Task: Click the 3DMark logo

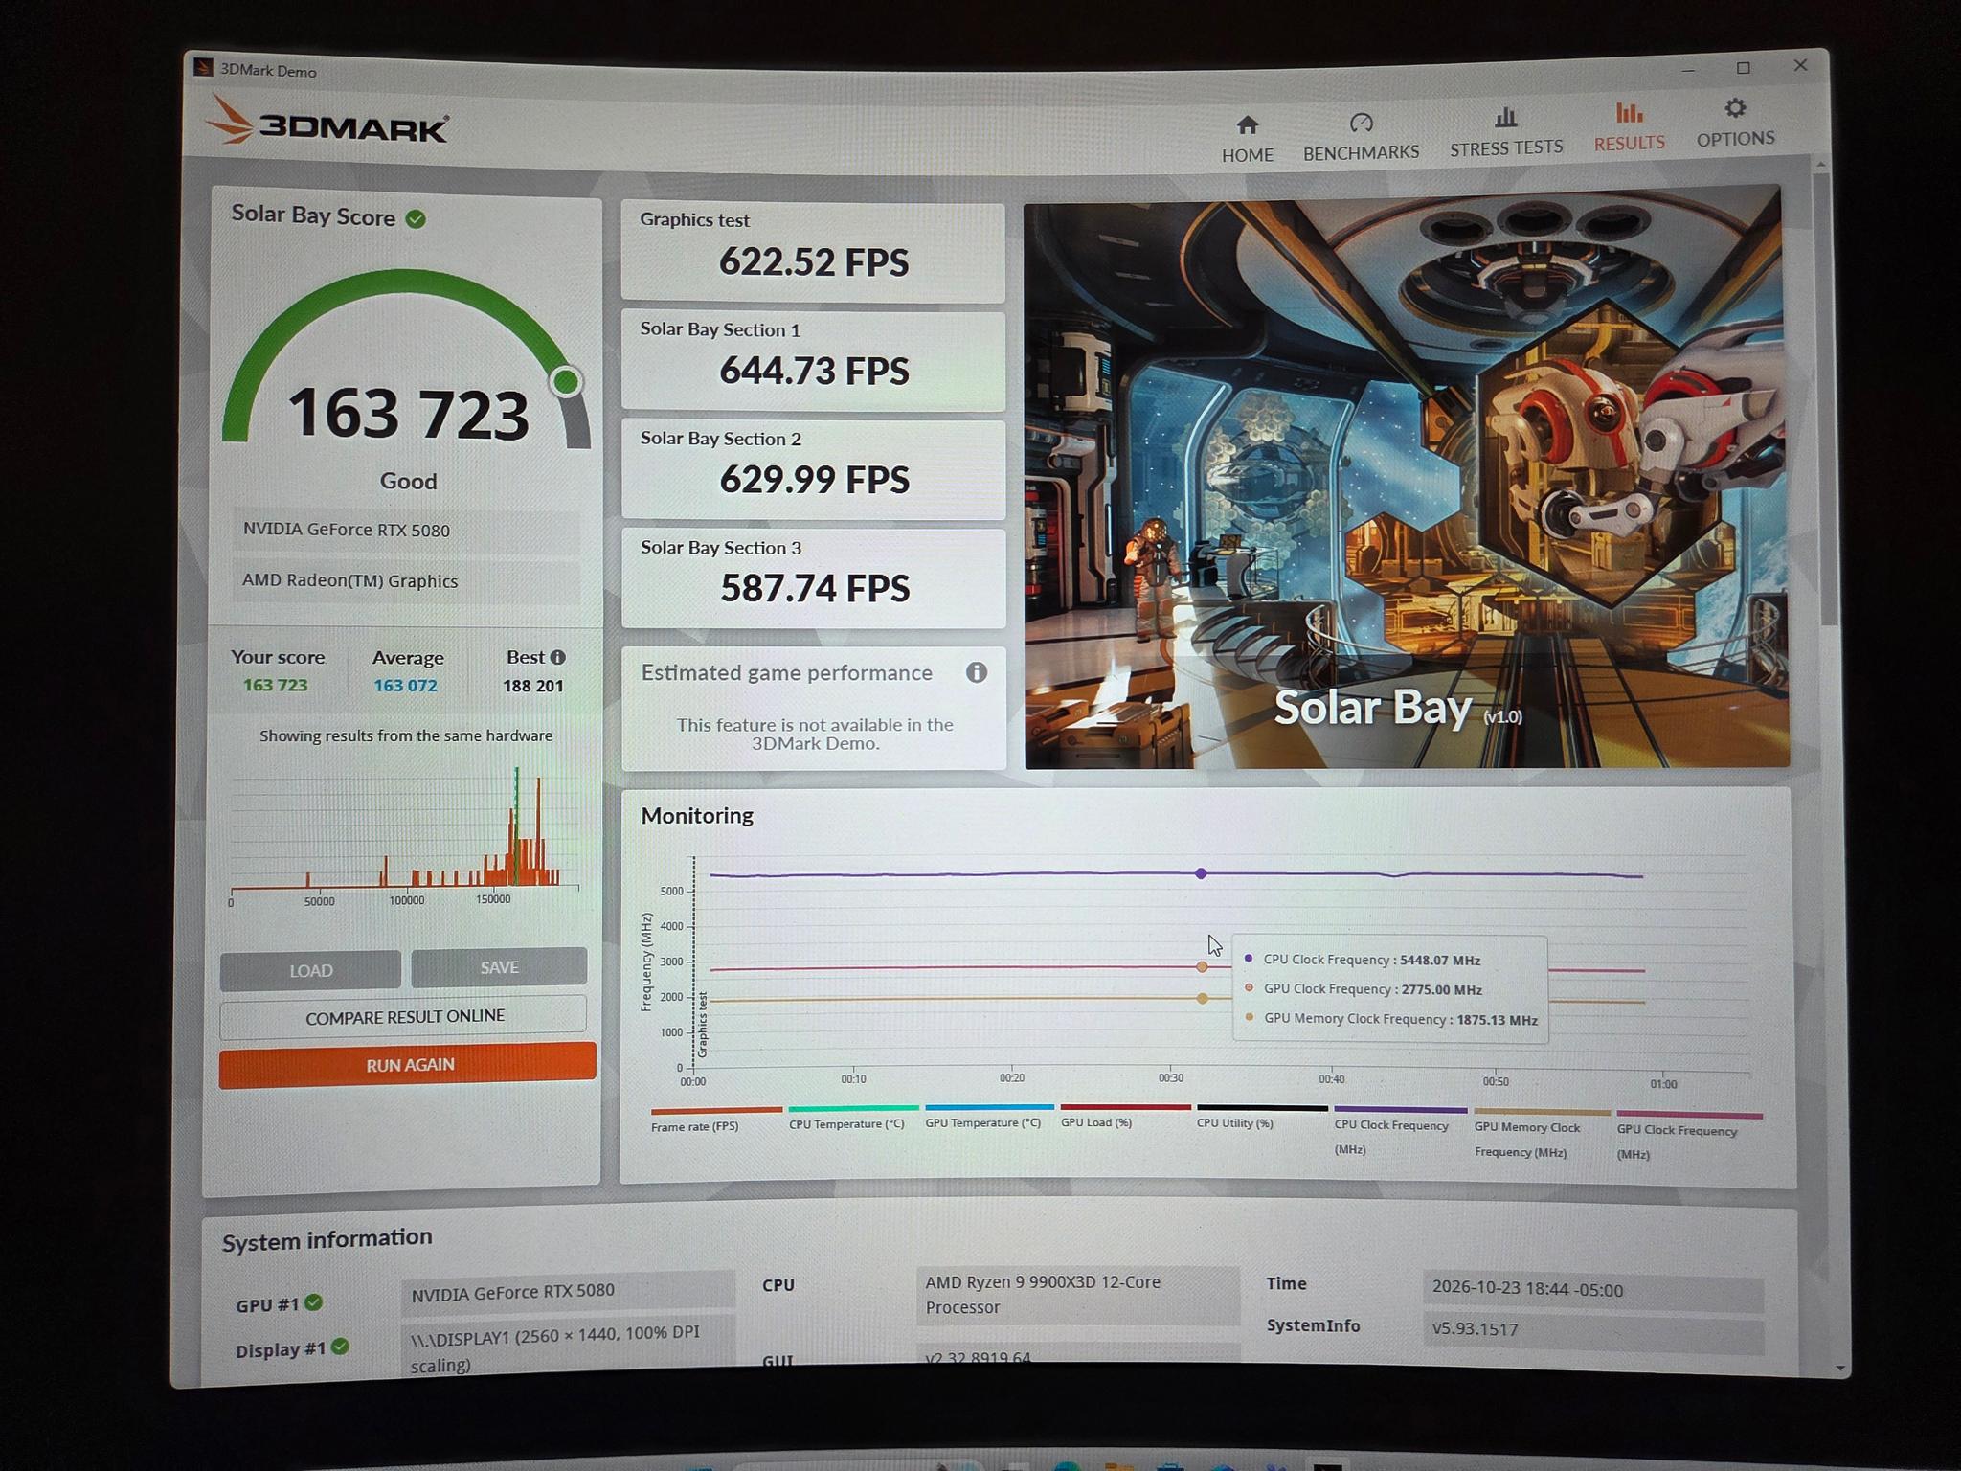Action: 327,124
